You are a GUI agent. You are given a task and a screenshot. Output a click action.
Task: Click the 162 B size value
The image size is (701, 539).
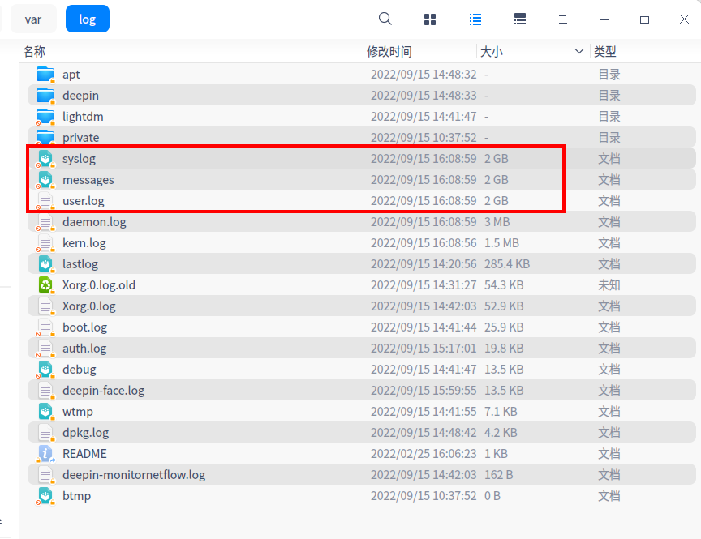pos(498,475)
